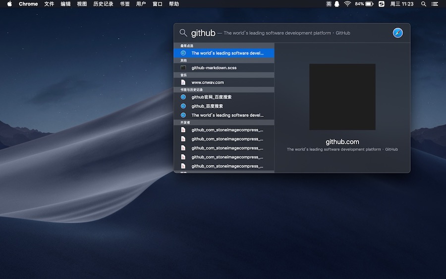Open the 历史记录 menu
The height and width of the screenshot is (279, 446).
point(103,4)
